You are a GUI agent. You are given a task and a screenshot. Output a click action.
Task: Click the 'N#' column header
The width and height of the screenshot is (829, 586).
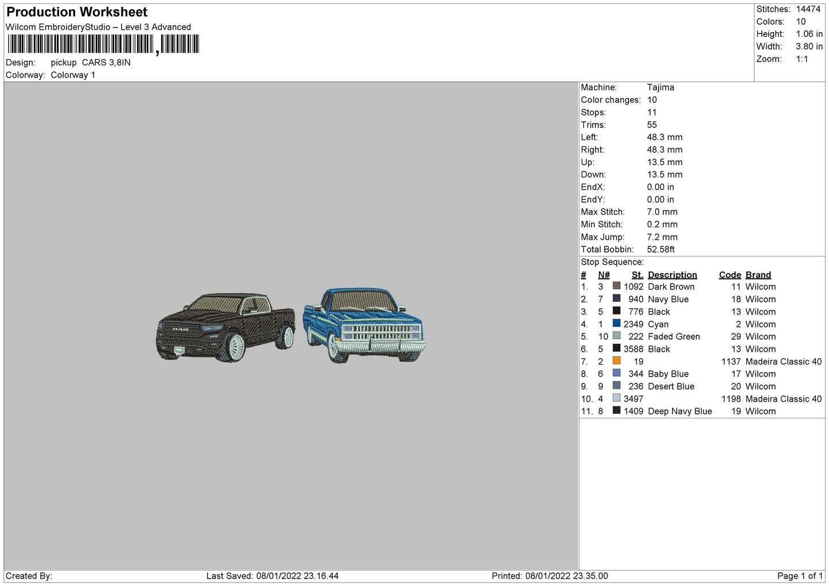[604, 275]
